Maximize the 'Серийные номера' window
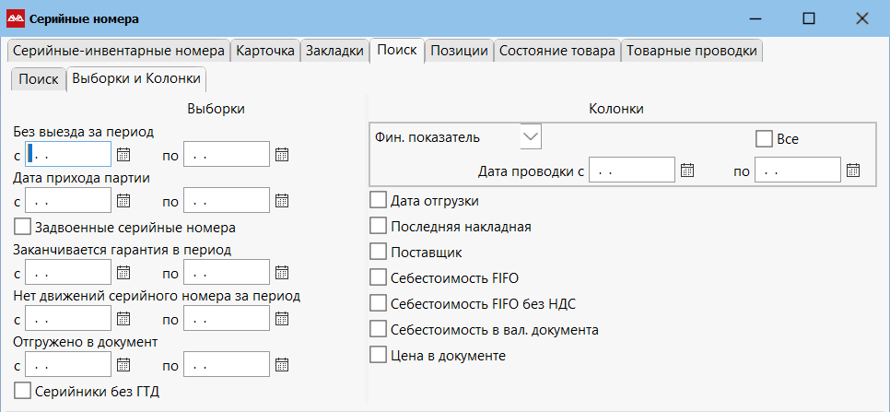Image resolution: width=890 pixels, height=412 pixels. (809, 18)
